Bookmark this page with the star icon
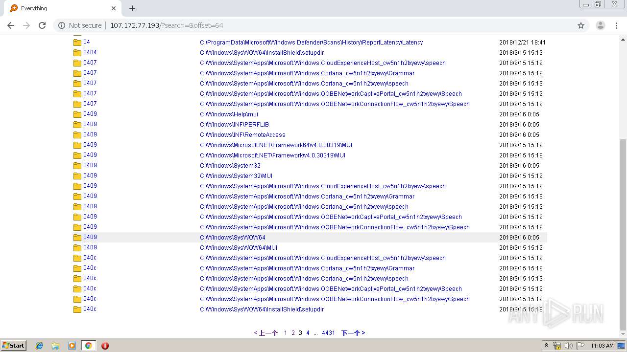 point(581,25)
